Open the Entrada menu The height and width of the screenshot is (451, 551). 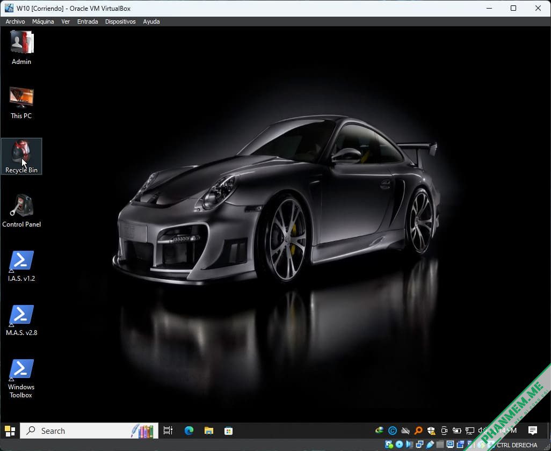click(88, 21)
